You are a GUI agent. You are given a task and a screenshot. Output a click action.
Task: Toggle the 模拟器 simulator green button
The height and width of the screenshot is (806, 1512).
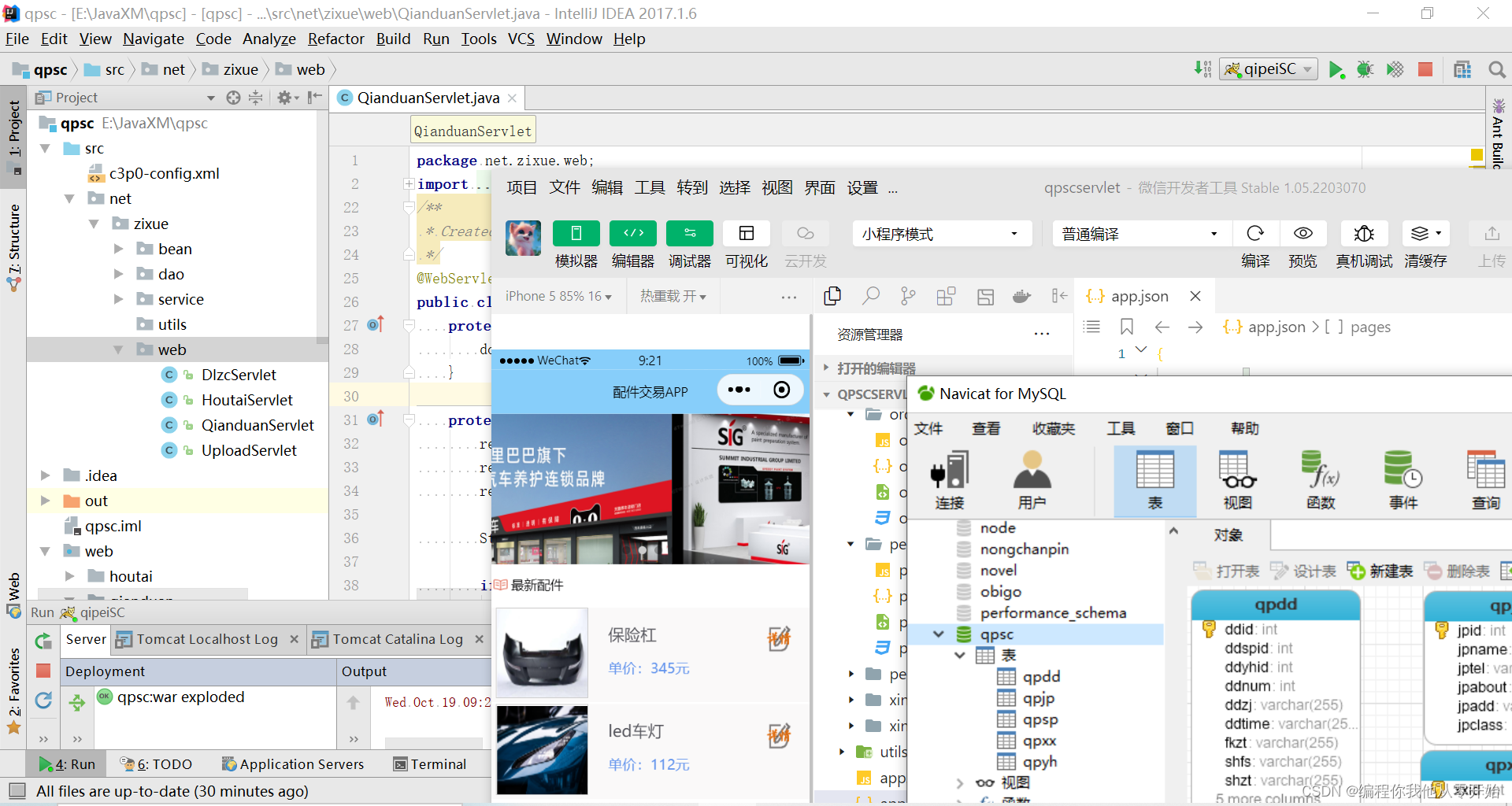(x=576, y=234)
